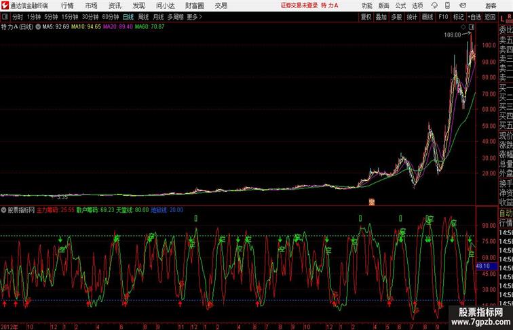This screenshot has height=330, width=513.
Task: Open the 市场 menu
Action: click(x=91, y=5)
